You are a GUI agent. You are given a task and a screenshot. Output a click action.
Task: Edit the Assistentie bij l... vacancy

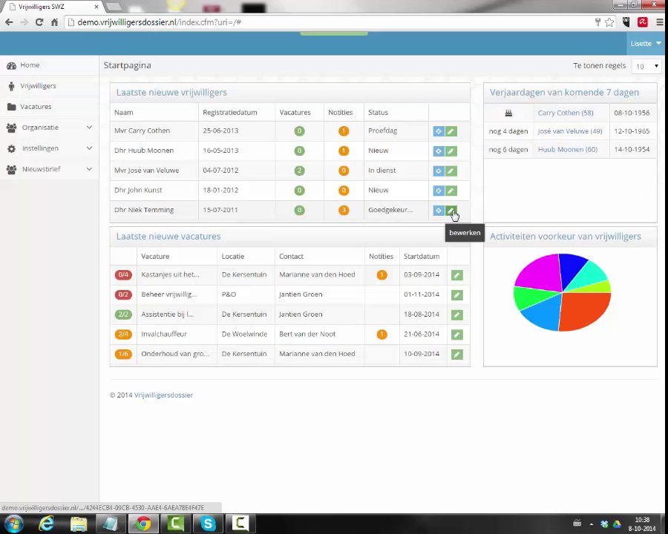(x=457, y=314)
